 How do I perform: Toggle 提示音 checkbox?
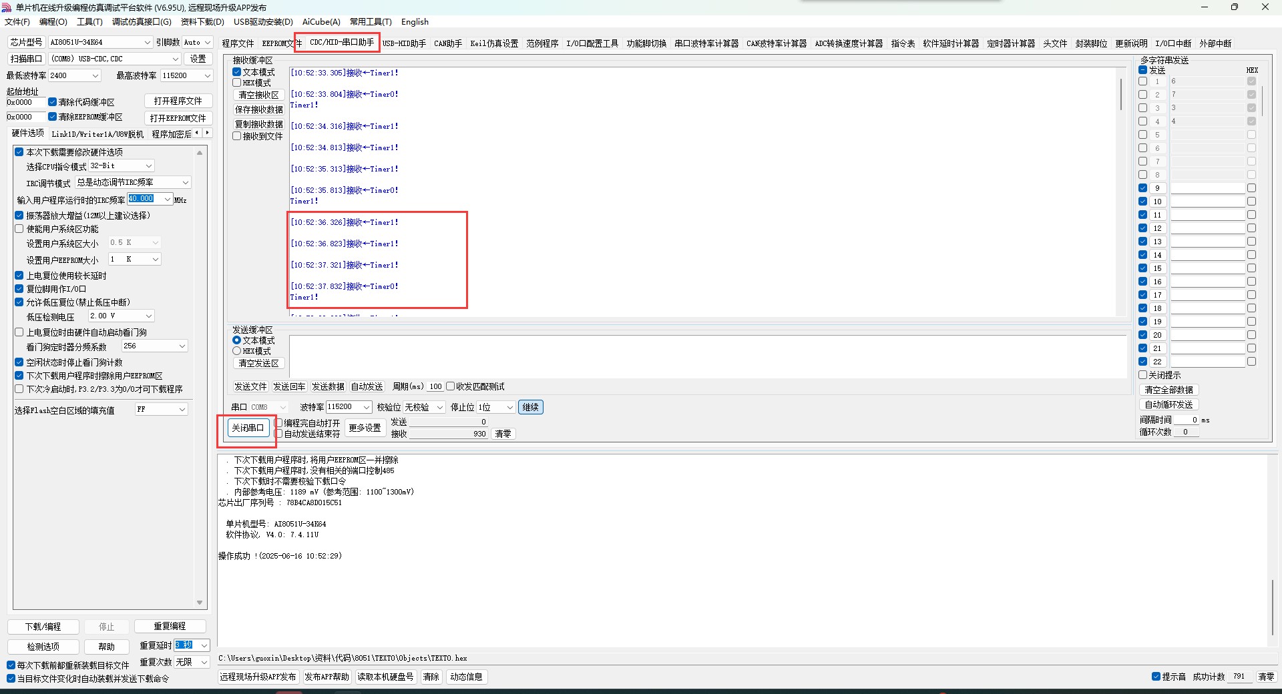[x=1156, y=677]
